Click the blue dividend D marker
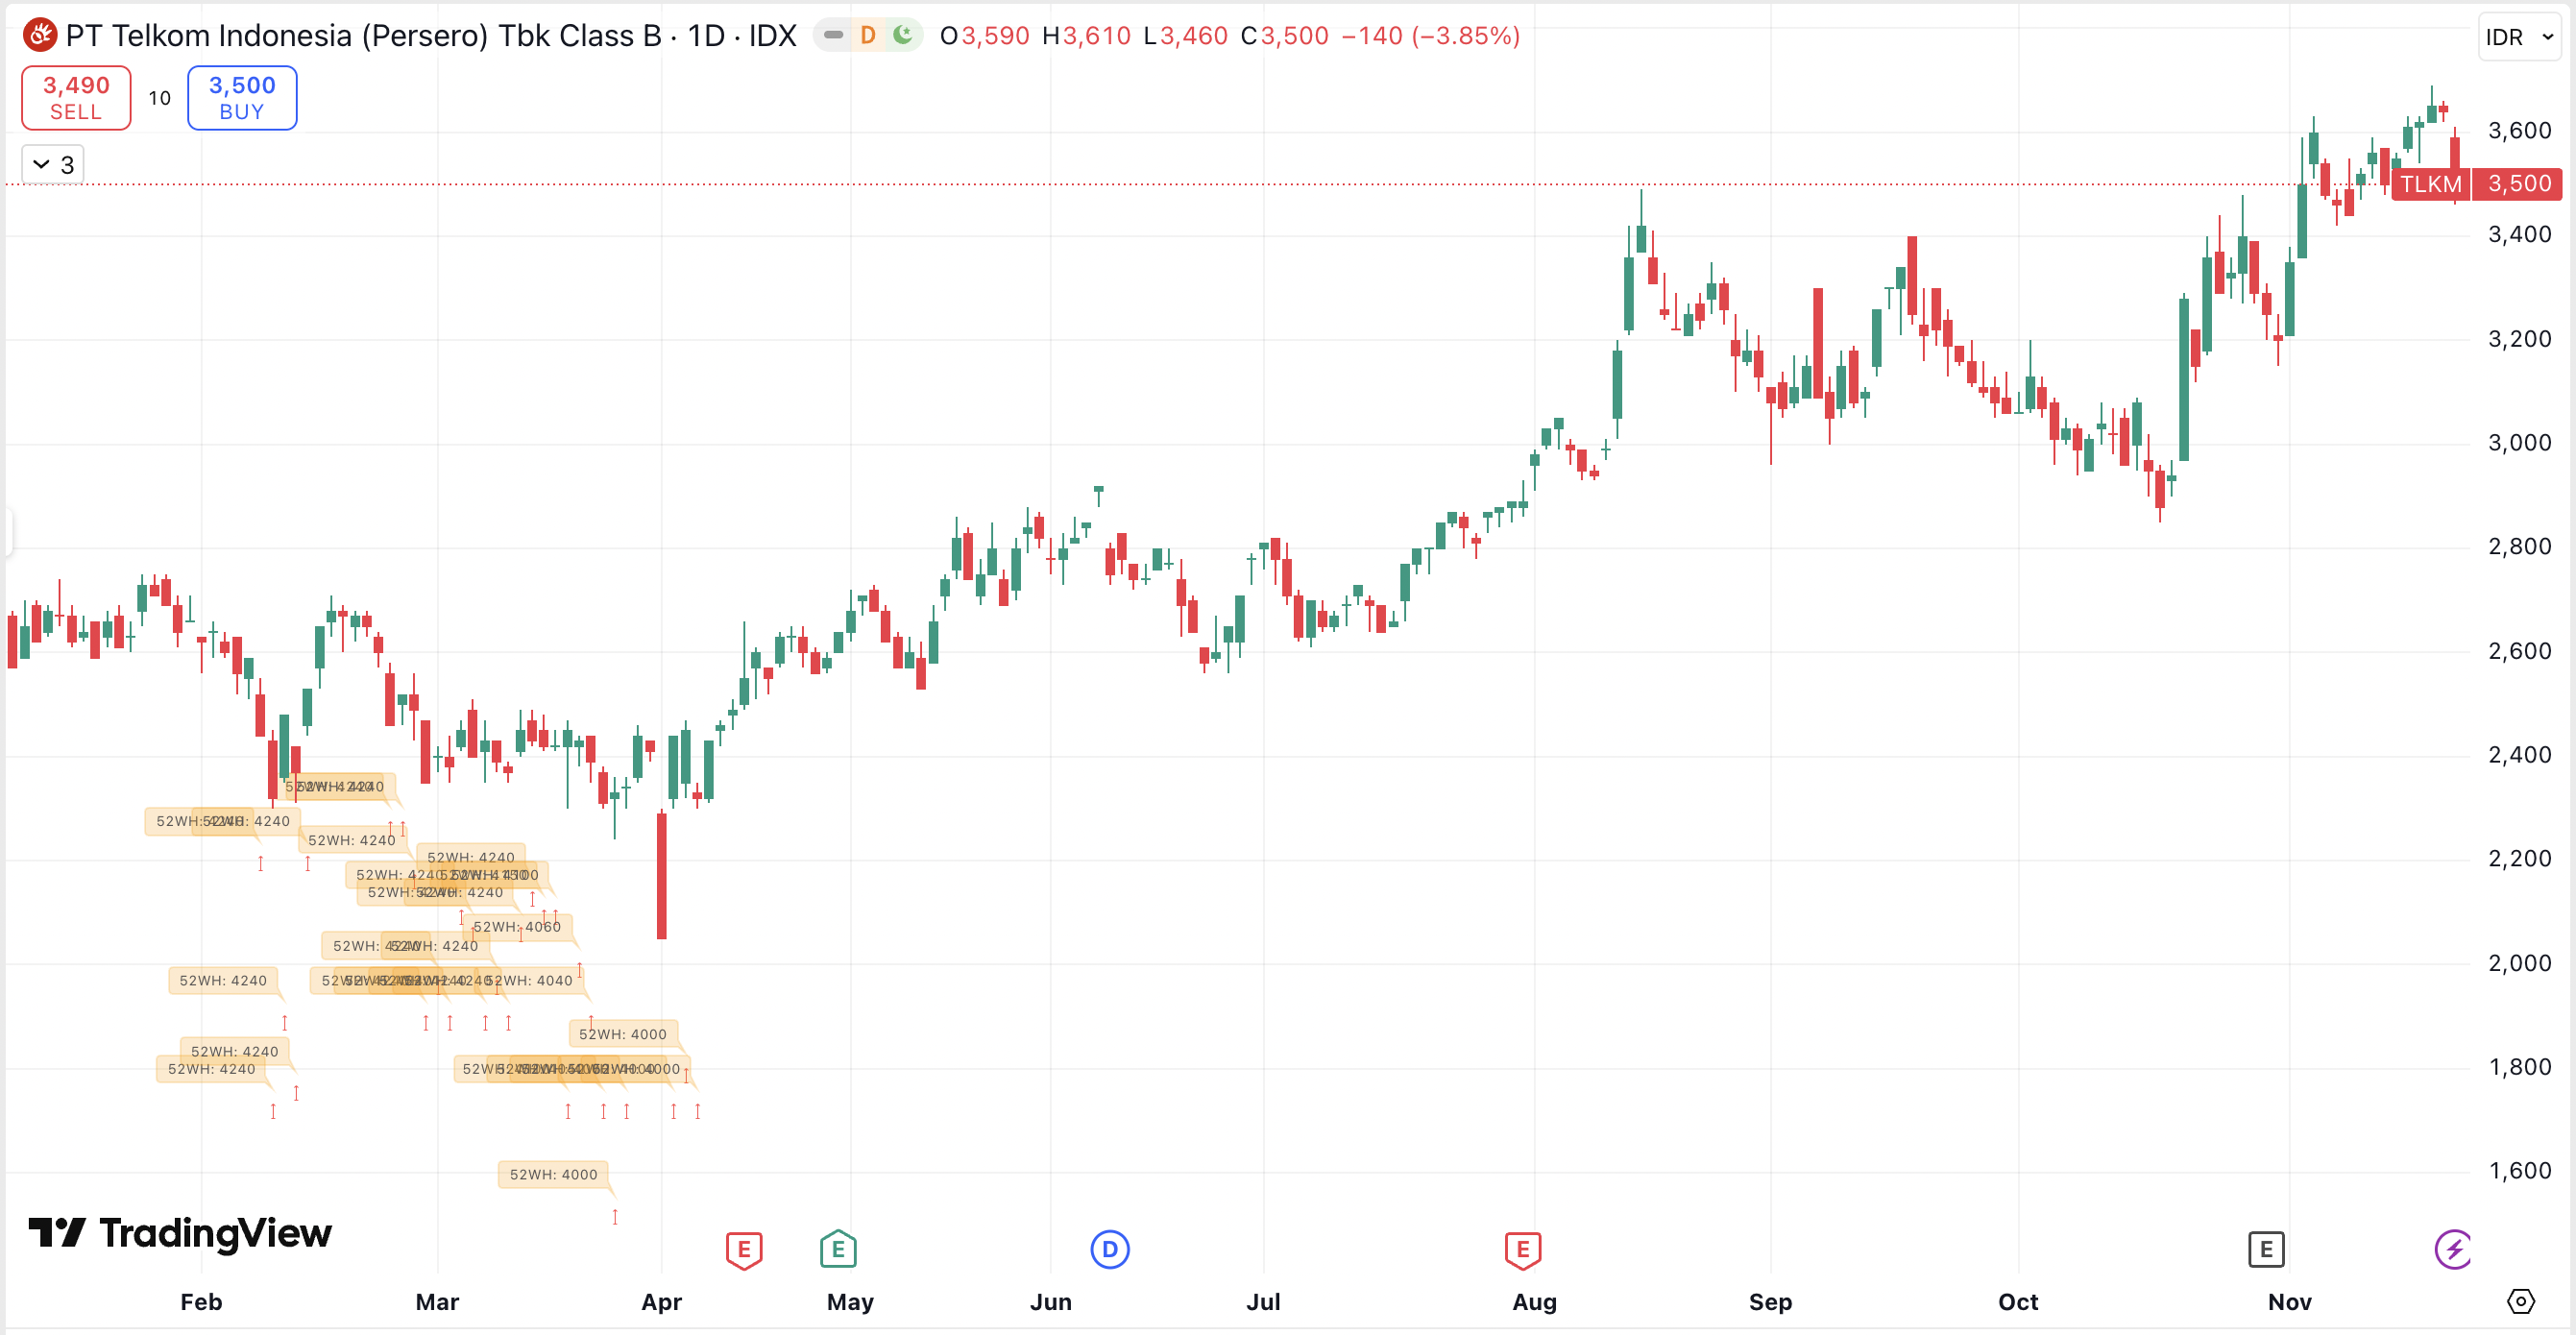 click(x=1109, y=1249)
